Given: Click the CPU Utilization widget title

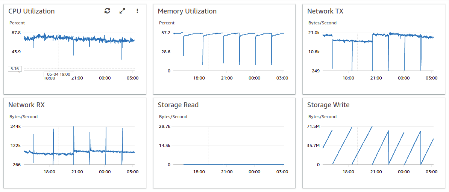Looking at the screenshot, I should tap(32, 11).
